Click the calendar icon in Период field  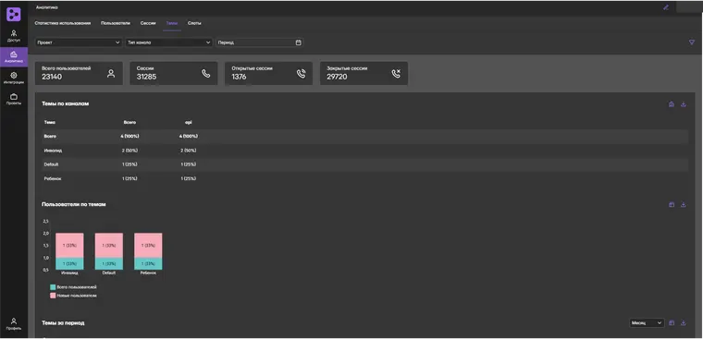(298, 42)
